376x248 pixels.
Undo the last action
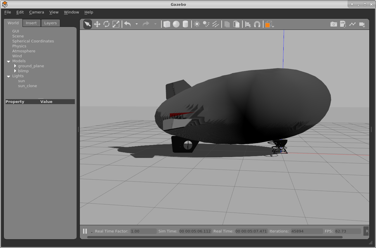(127, 24)
